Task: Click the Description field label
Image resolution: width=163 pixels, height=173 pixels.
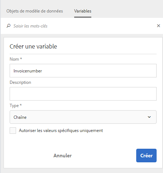Action: coord(20,82)
